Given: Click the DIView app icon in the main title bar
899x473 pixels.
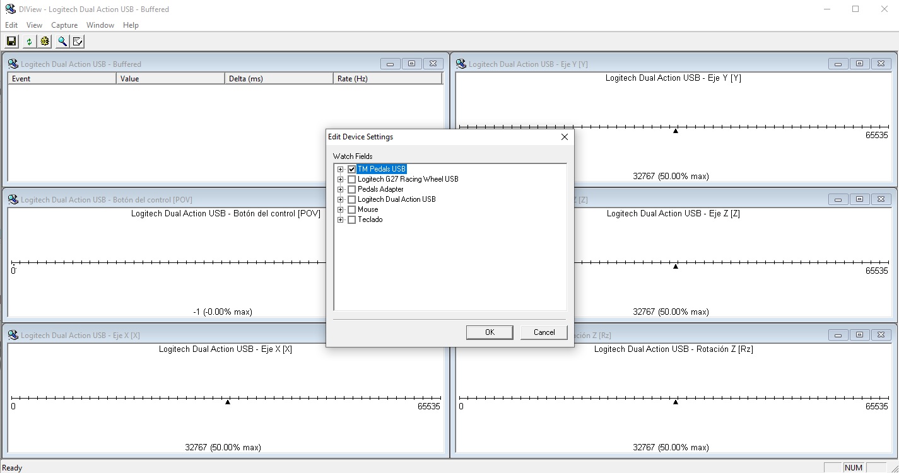Looking at the screenshot, I should [11, 9].
